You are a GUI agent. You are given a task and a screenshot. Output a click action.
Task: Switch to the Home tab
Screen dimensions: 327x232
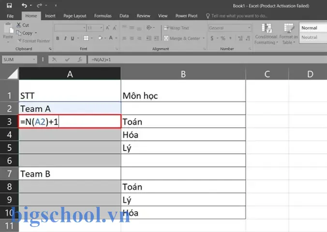pos(31,16)
